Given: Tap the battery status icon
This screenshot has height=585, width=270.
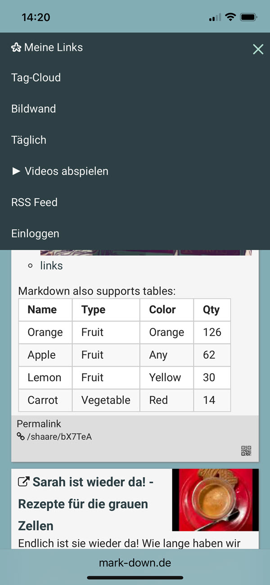Looking at the screenshot, I should (249, 17).
